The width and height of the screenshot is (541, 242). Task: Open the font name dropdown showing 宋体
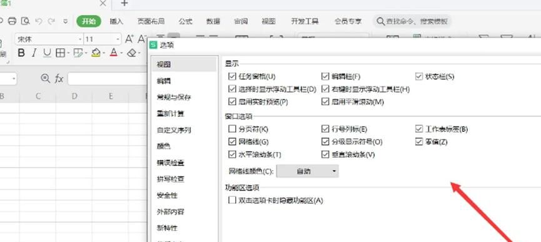[49, 39]
